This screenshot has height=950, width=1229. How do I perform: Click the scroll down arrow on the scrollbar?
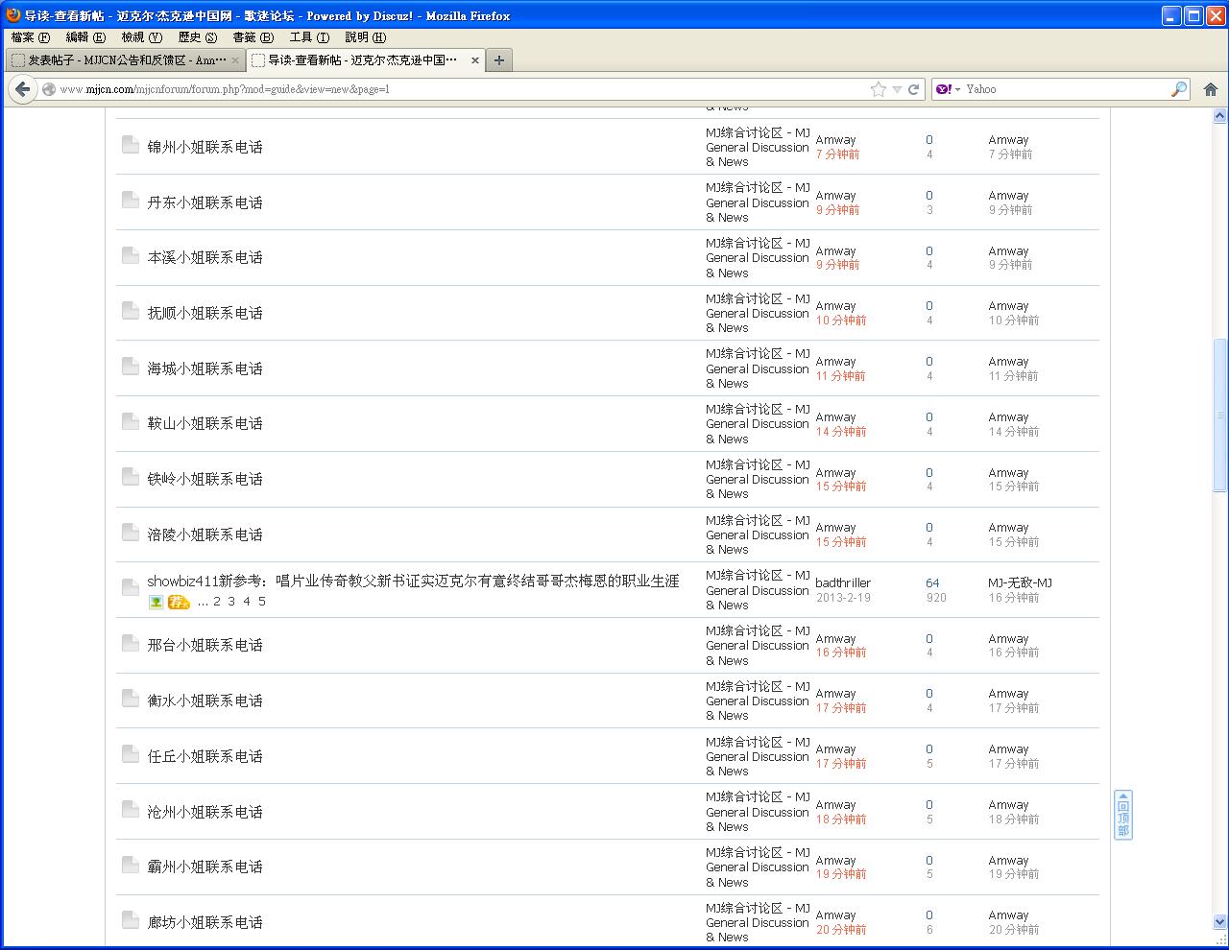[1219, 922]
